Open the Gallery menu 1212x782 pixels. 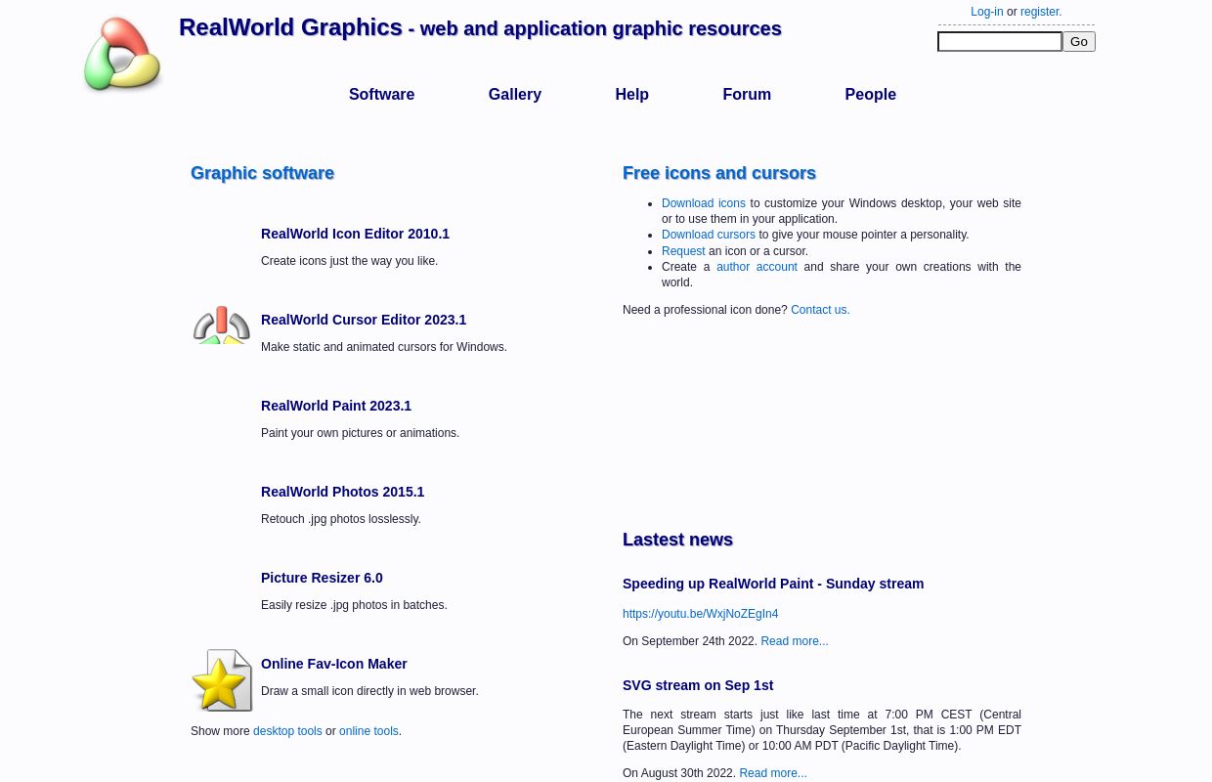click(515, 95)
